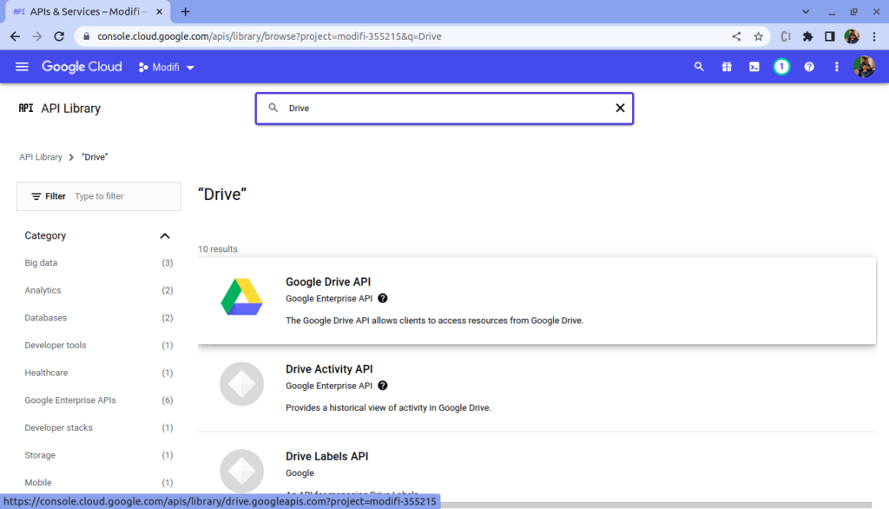
Task: Open the Google Cloud navigation hamburger menu
Action: (22, 67)
